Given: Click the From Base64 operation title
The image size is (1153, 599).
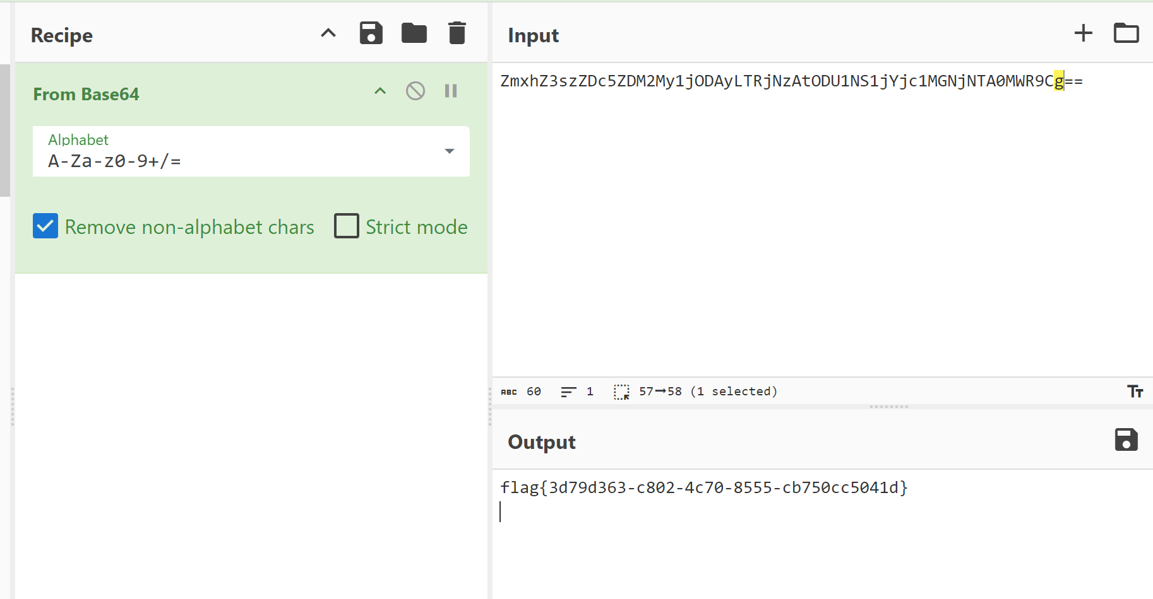Looking at the screenshot, I should pyautogui.click(x=87, y=95).
